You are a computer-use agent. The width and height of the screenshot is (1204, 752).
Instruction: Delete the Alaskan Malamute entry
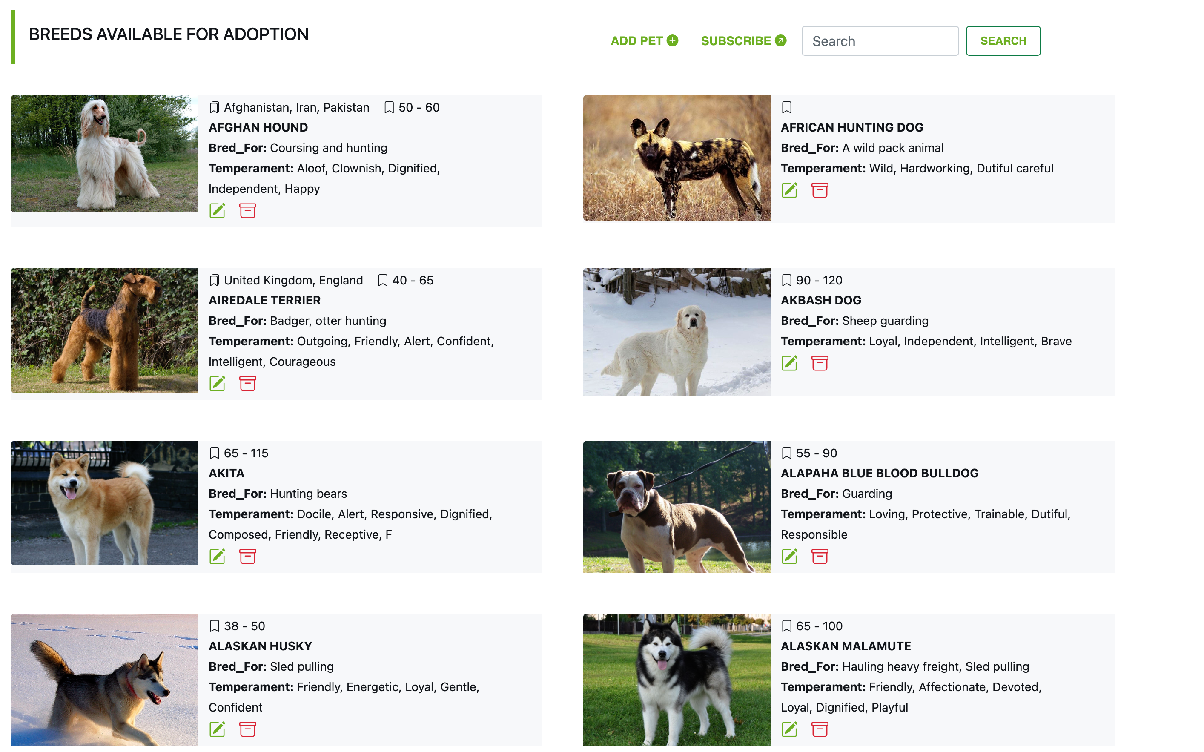point(820,729)
